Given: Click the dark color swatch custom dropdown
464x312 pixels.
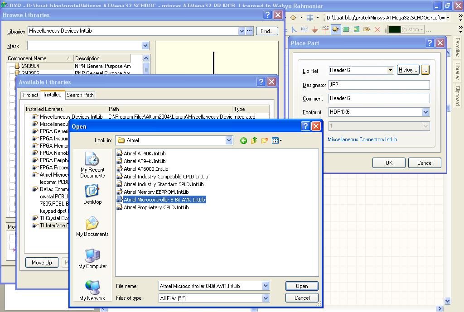Looking at the screenshot, I should point(406,29).
